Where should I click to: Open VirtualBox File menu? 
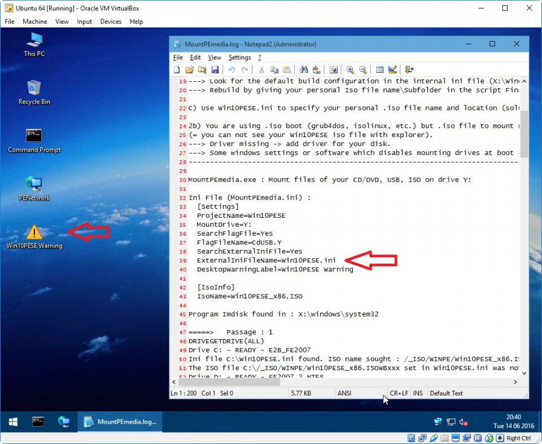click(10, 21)
